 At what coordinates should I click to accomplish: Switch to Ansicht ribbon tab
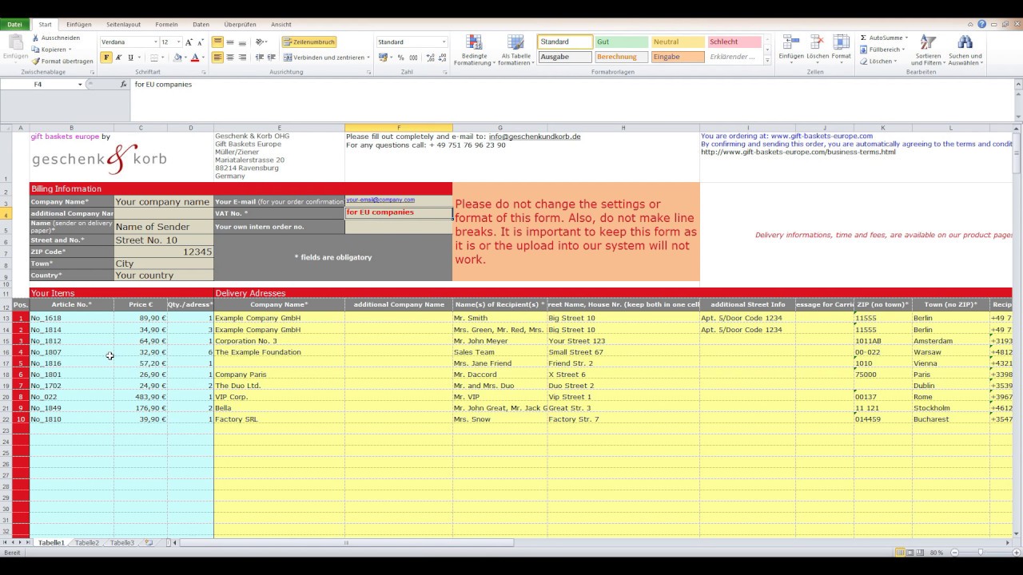pos(281,25)
